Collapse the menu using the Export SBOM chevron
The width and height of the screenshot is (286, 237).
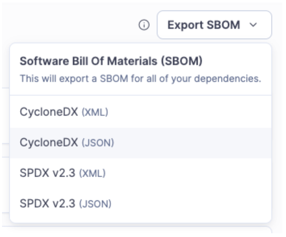pos(253,25)
